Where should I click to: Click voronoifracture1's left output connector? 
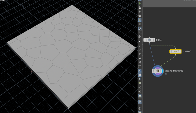155,74
